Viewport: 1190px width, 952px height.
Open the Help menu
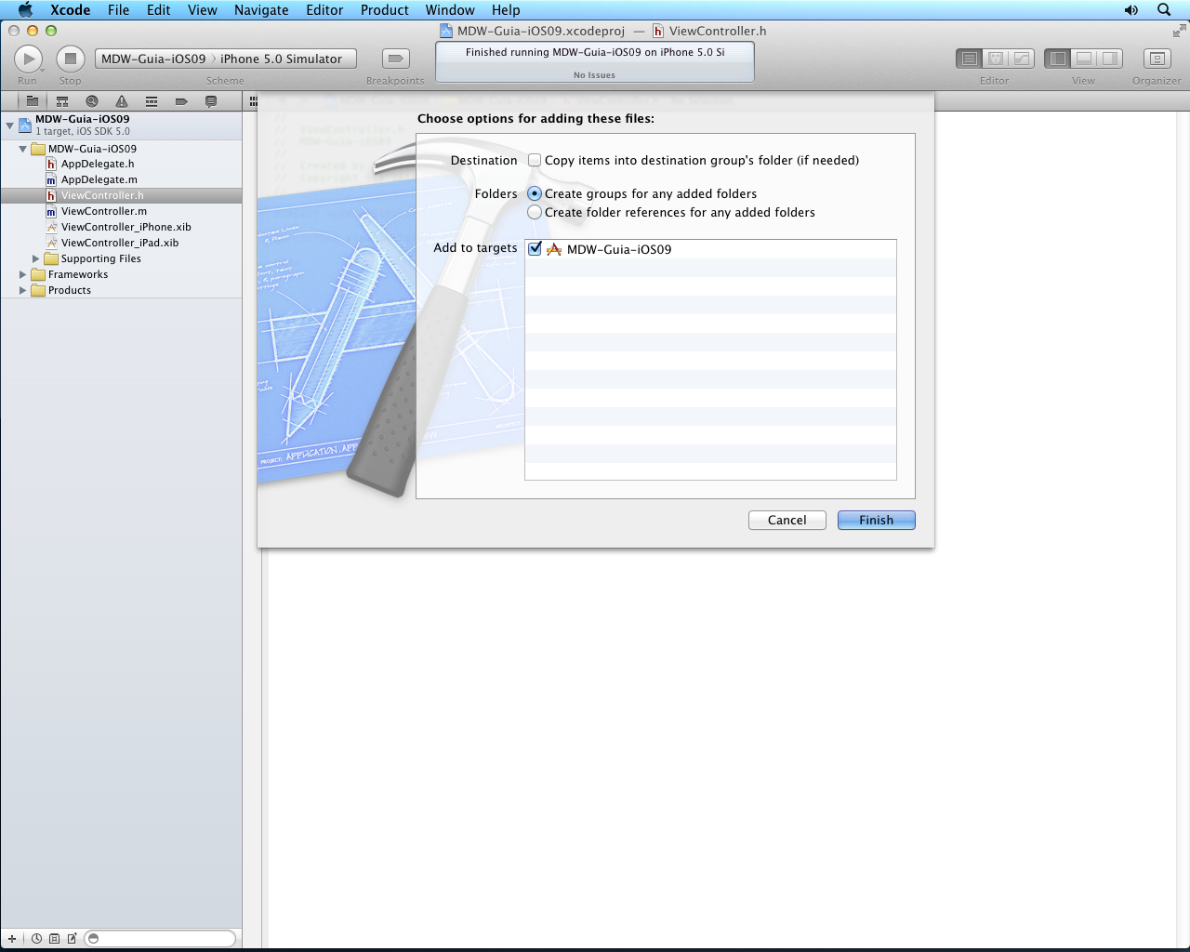(506, 10)
